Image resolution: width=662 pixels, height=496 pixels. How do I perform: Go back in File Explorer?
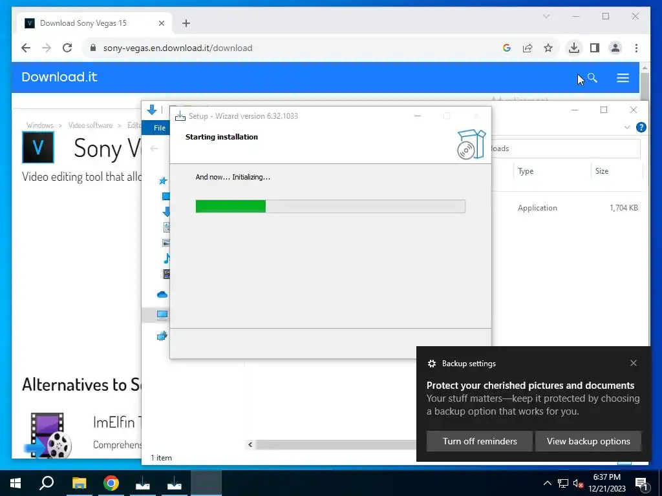pyautogui.click(x=154, y=149)
